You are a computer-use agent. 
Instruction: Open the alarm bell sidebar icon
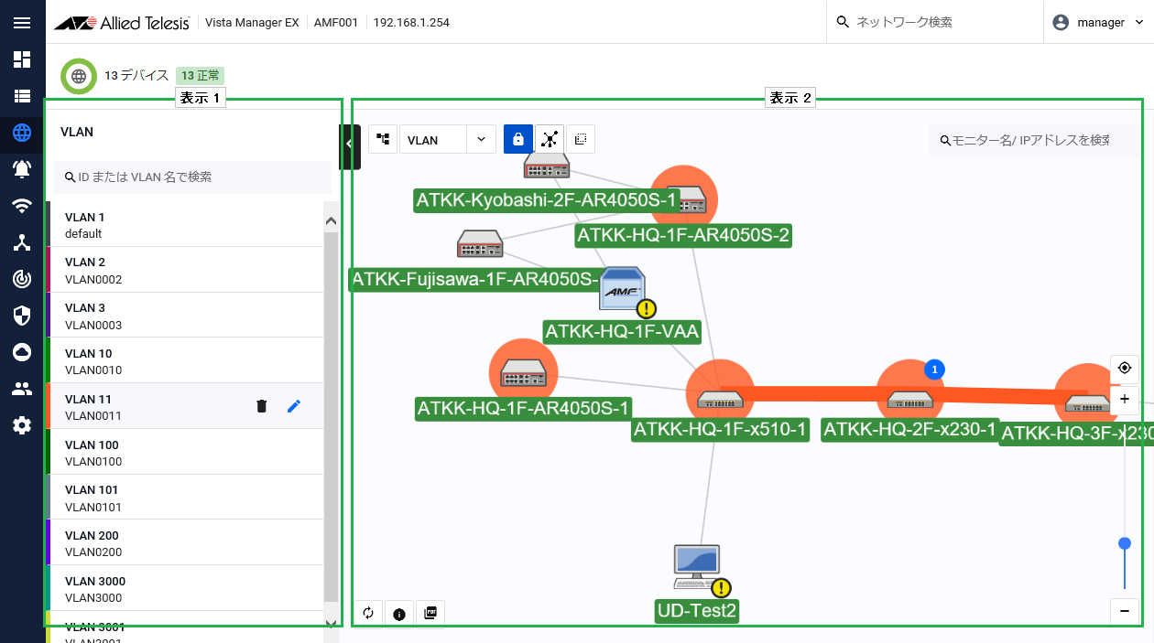(22, 168)
